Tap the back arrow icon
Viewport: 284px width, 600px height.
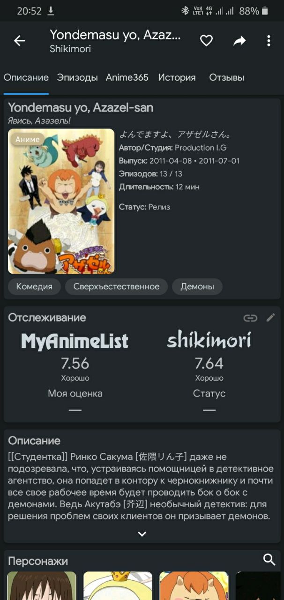pos(19,41)
